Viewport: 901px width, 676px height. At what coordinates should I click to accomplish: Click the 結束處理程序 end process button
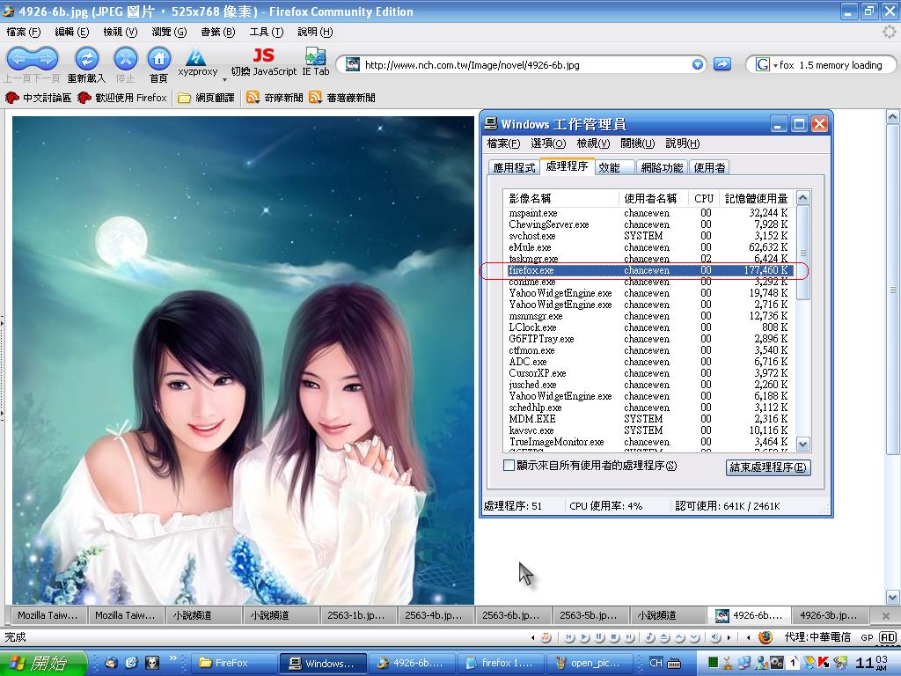768,467
